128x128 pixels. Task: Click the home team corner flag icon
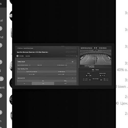[83, 79]
